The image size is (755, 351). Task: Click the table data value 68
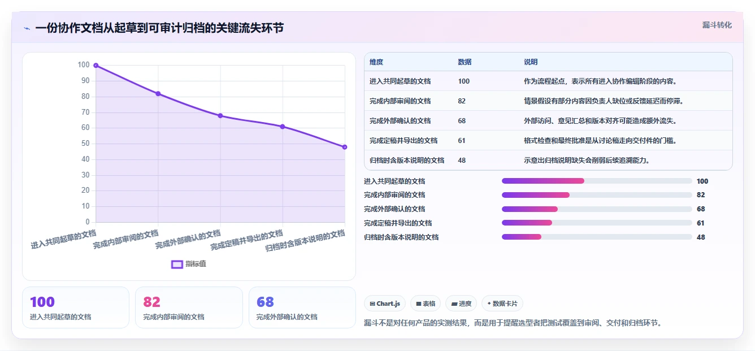point(462,121)
